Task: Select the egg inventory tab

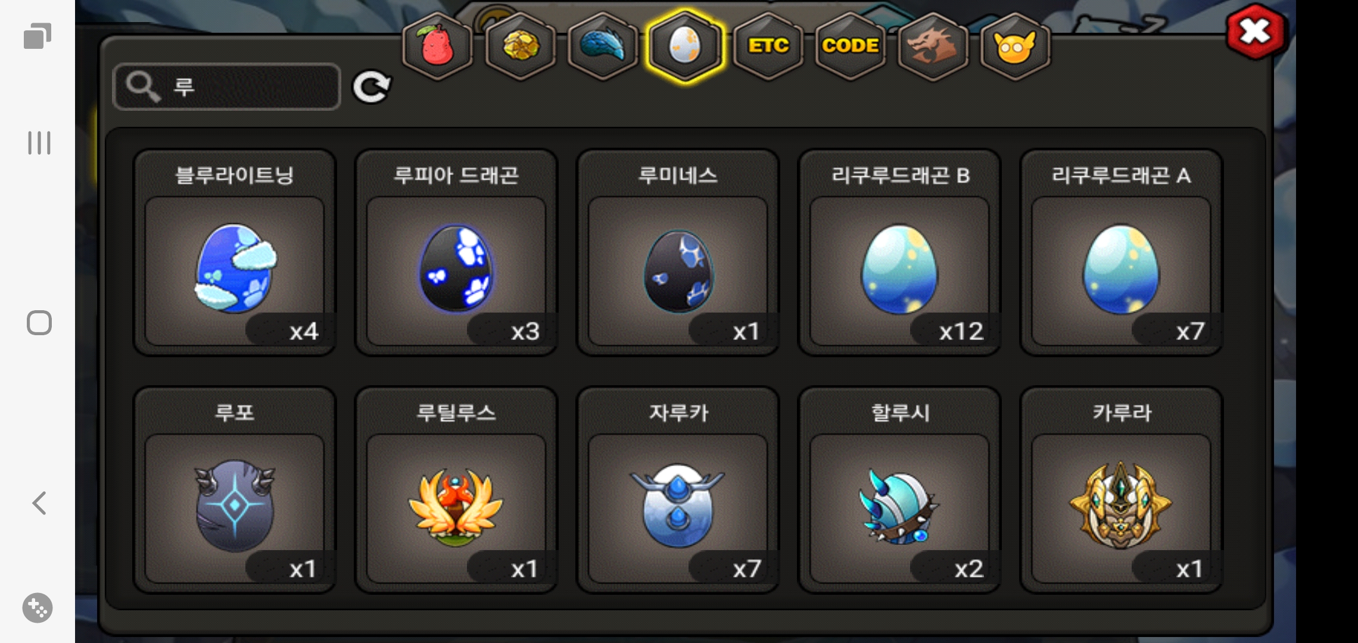Action: (x=686, y=45)
